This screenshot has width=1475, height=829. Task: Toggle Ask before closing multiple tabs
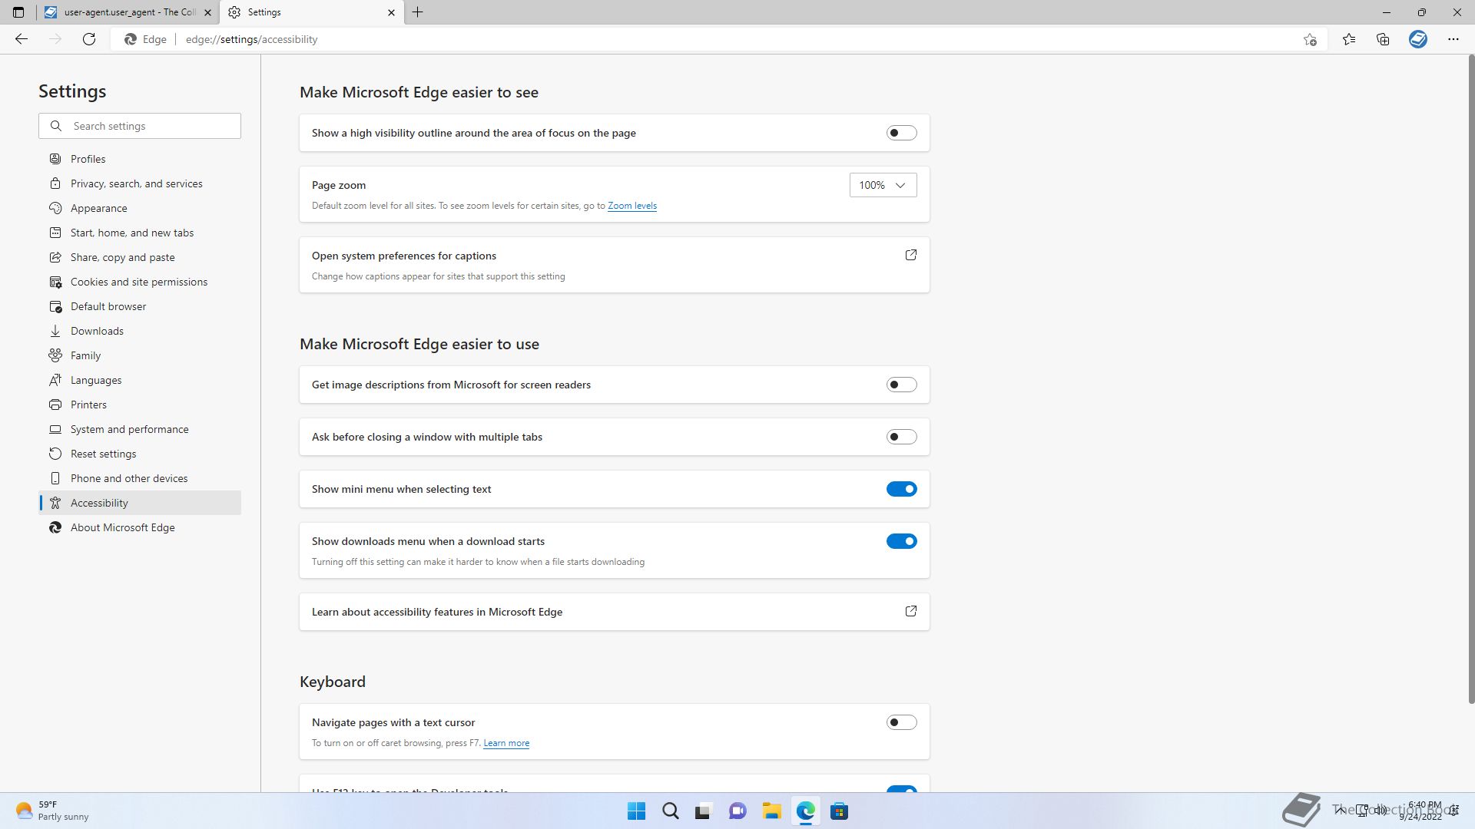tap(901, 437)
